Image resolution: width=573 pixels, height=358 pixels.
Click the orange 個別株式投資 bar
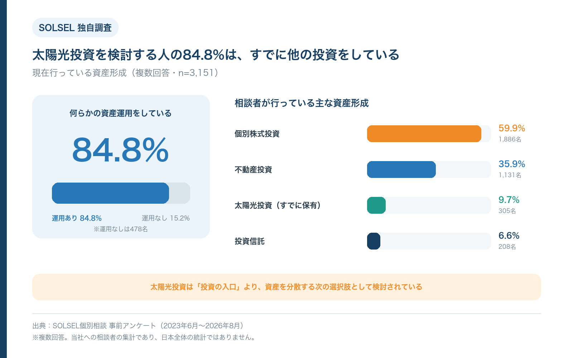[x=424, y=134]
